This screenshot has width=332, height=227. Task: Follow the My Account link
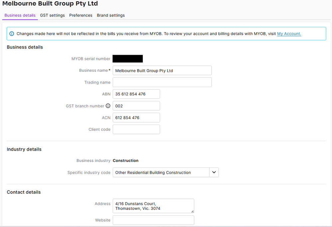289,34
